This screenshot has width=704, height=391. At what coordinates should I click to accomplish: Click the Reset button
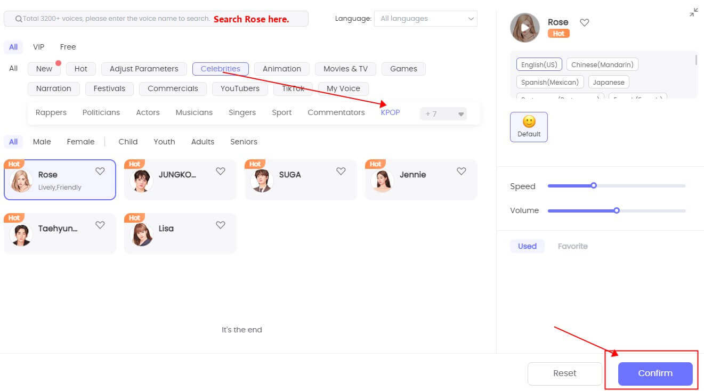tap(565, 373)
